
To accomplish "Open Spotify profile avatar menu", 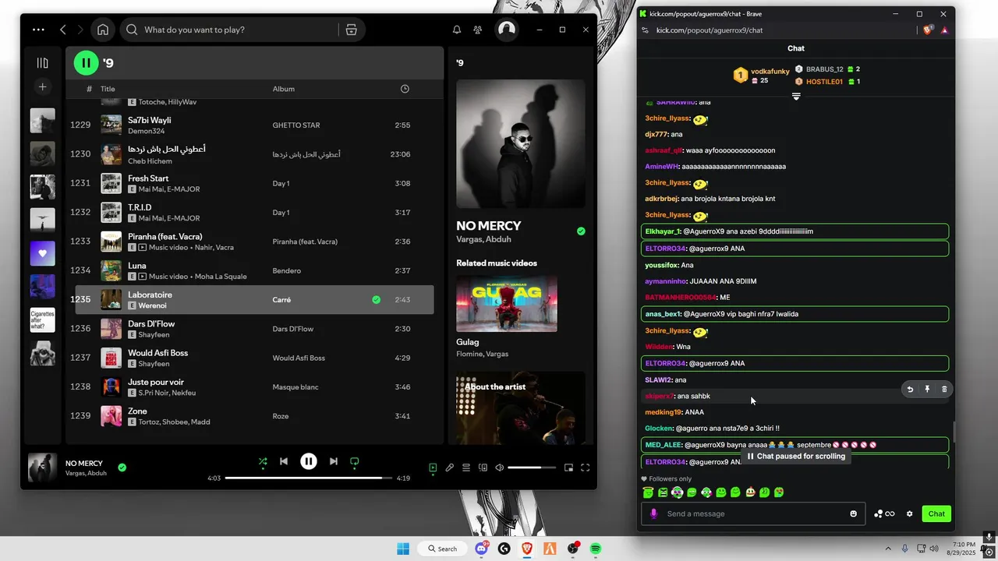I will 507,30.
